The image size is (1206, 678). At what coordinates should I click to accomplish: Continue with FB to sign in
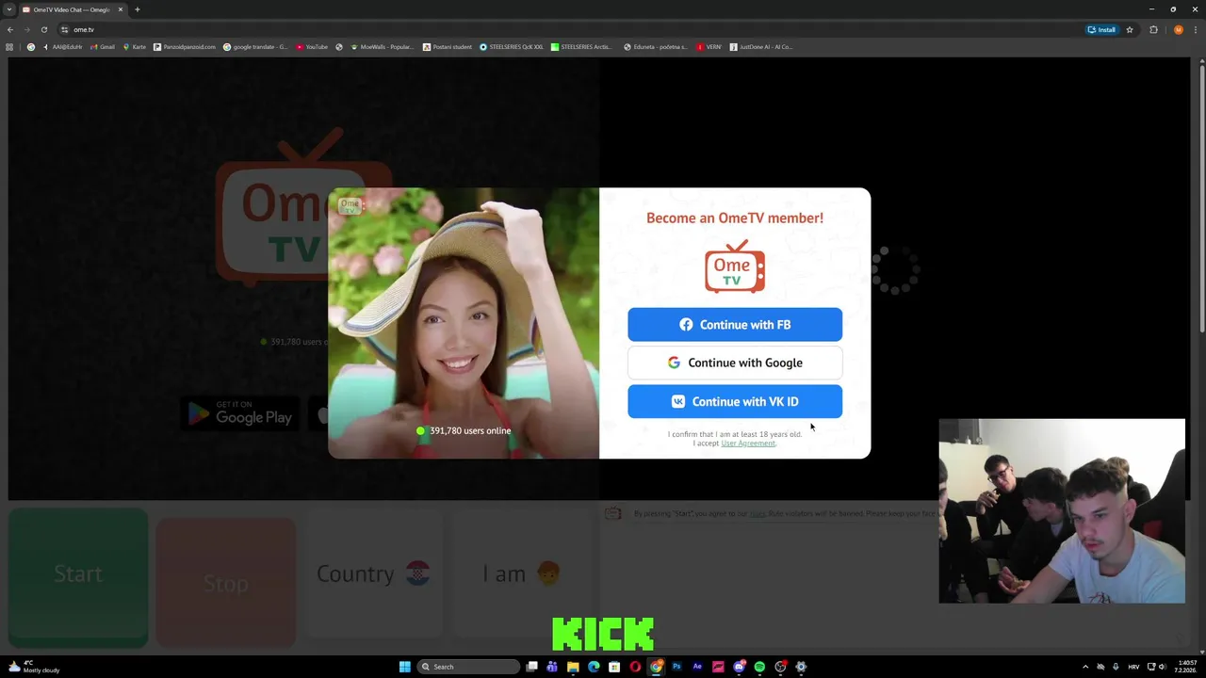tap(735, 325)
